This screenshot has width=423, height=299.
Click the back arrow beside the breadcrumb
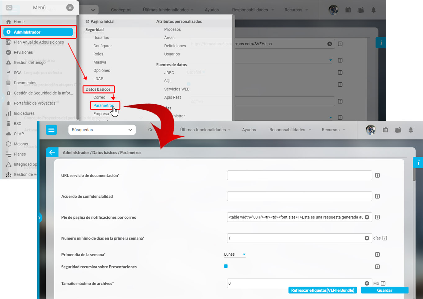52,152
